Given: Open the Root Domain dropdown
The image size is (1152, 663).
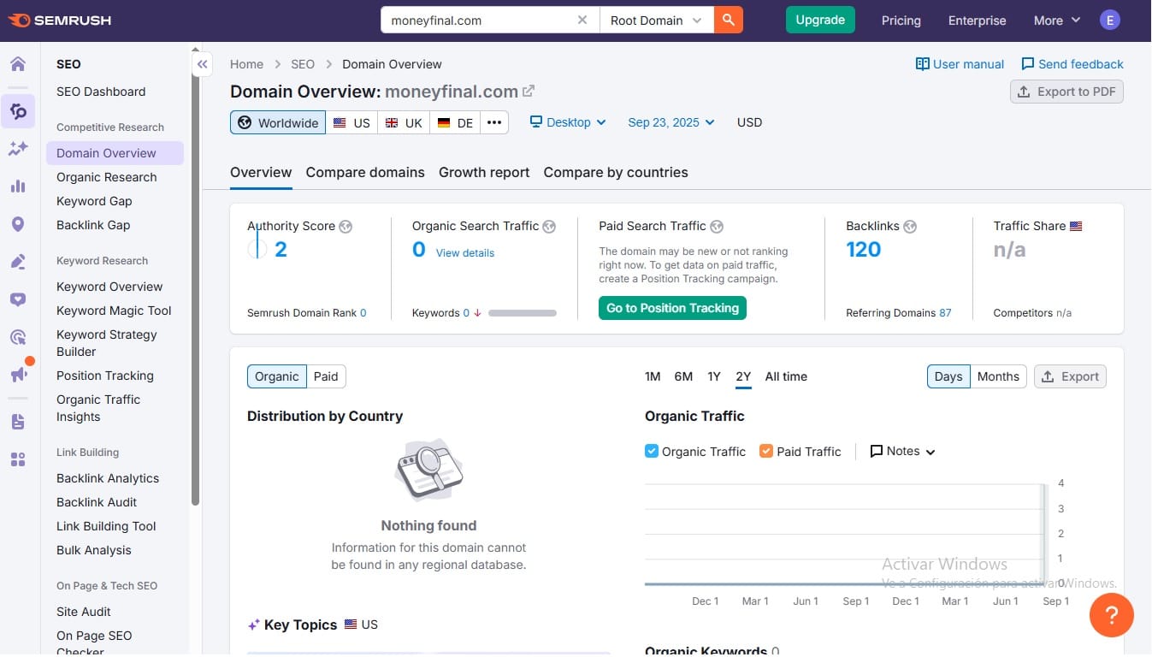Looking at the screenshot, I should [x=656, y=20].
